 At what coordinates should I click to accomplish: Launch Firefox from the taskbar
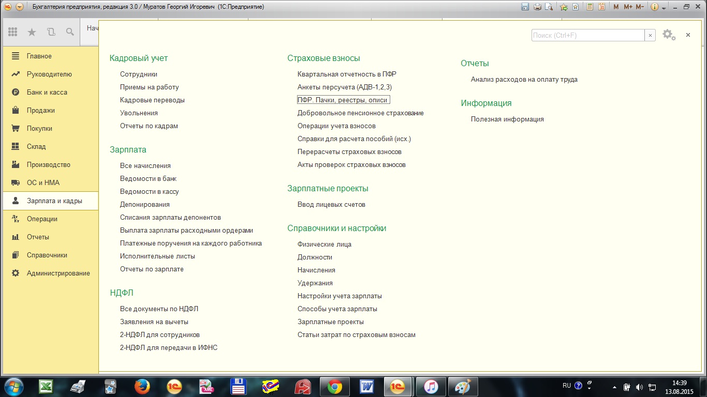tap(142, 387)
